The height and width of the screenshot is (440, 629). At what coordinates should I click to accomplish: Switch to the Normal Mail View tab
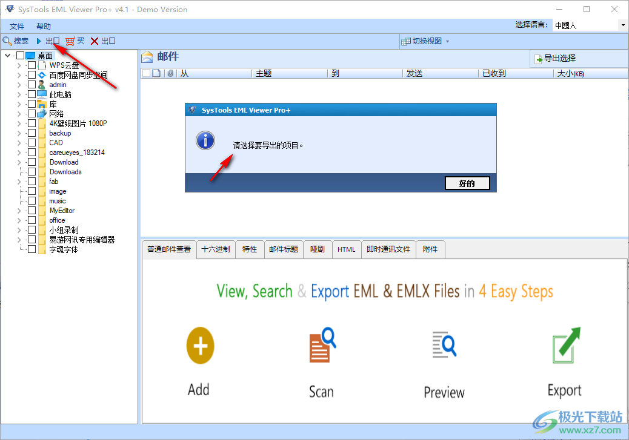pyautogui.click(x=169, y=249)
